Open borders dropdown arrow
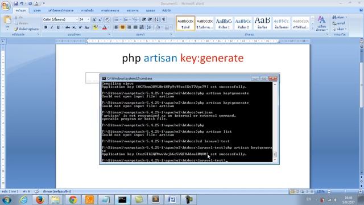This screenshot has width=364, height=205. [x=171, y=27]
